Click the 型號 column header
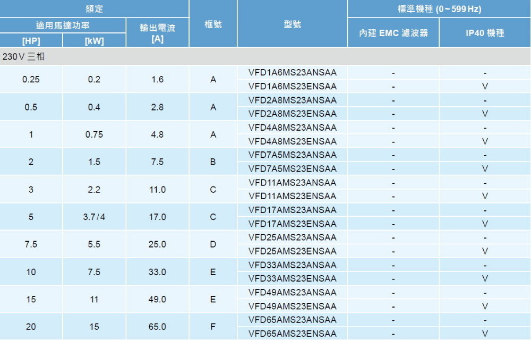 [292, 24]
